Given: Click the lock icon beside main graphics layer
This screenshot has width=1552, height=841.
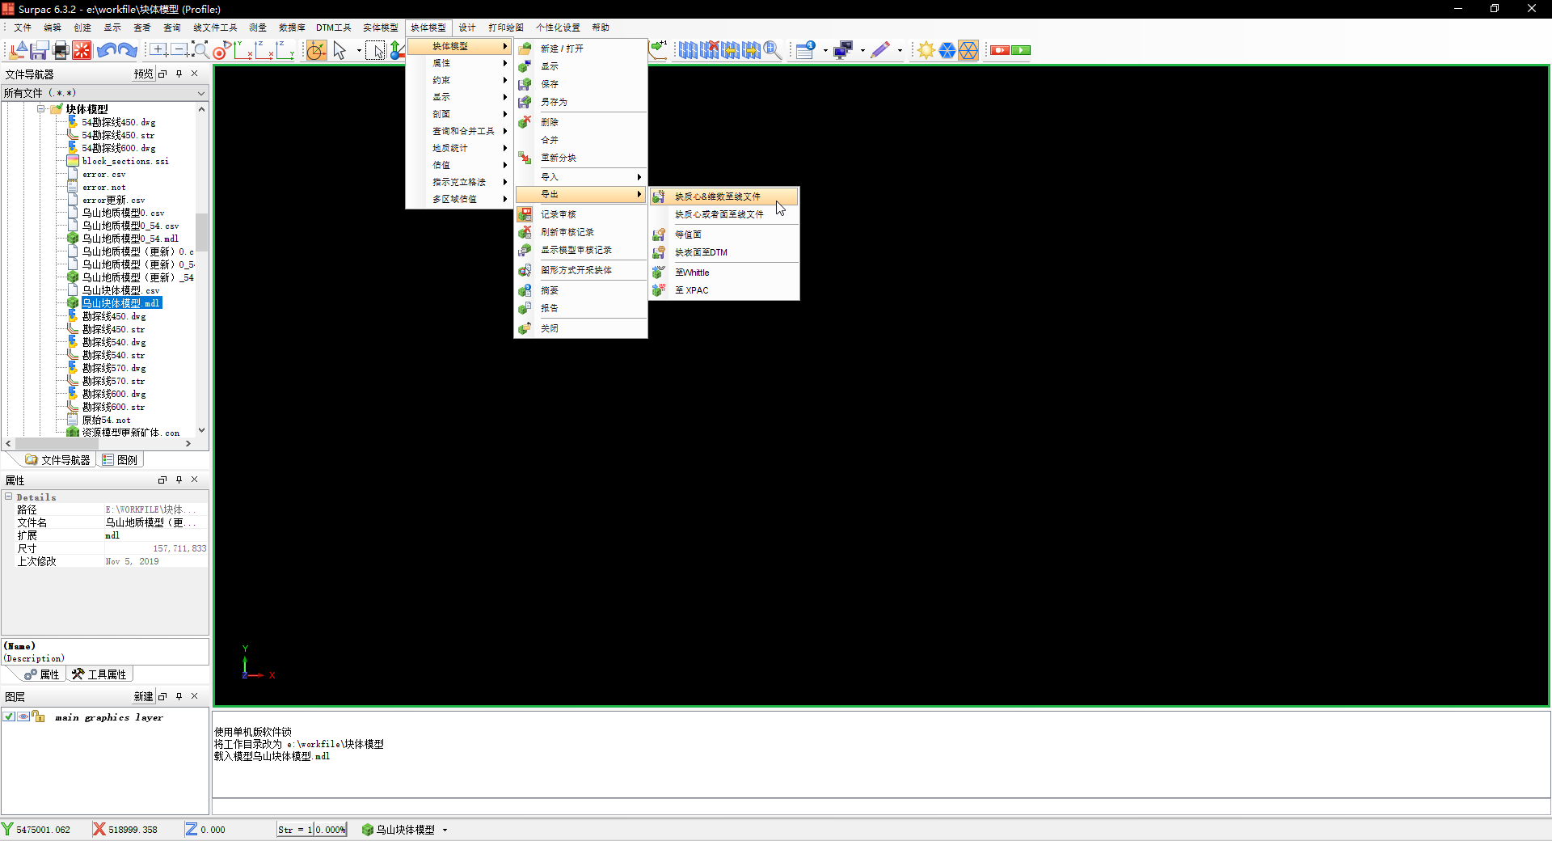Looking at the screenshot, I should coord(38,716).
